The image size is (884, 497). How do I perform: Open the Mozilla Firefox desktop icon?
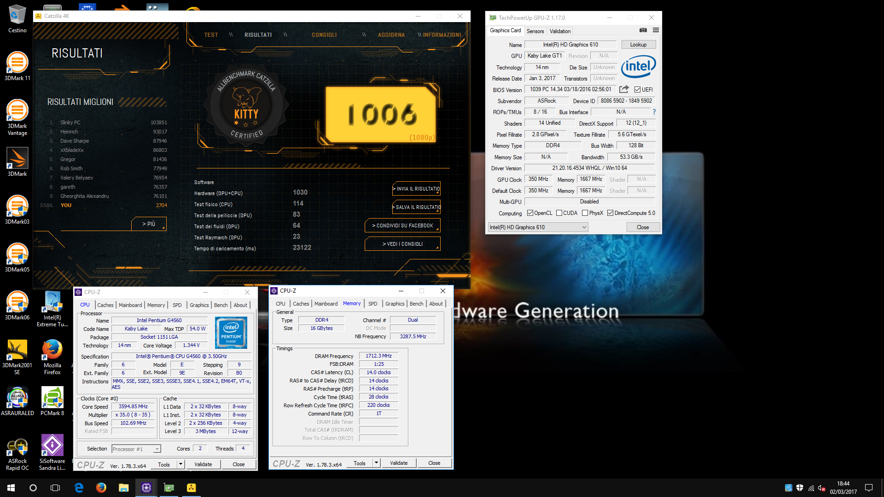click(x=52, y=357)
